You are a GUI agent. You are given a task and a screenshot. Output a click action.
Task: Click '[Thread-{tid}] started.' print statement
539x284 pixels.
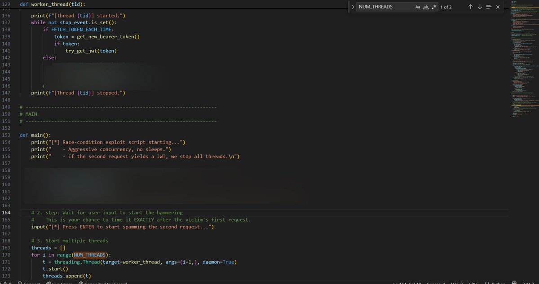click(78, 16)
